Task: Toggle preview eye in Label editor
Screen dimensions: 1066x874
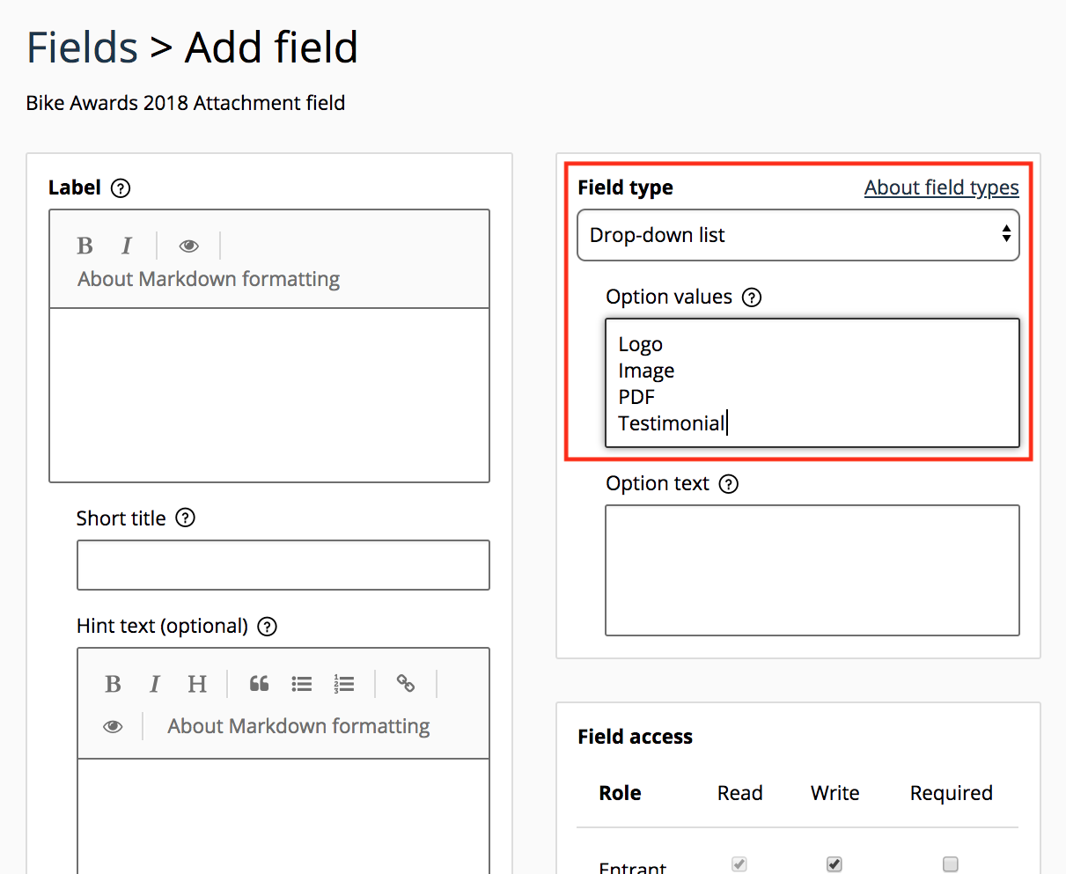Action: (x=188, y=246)
